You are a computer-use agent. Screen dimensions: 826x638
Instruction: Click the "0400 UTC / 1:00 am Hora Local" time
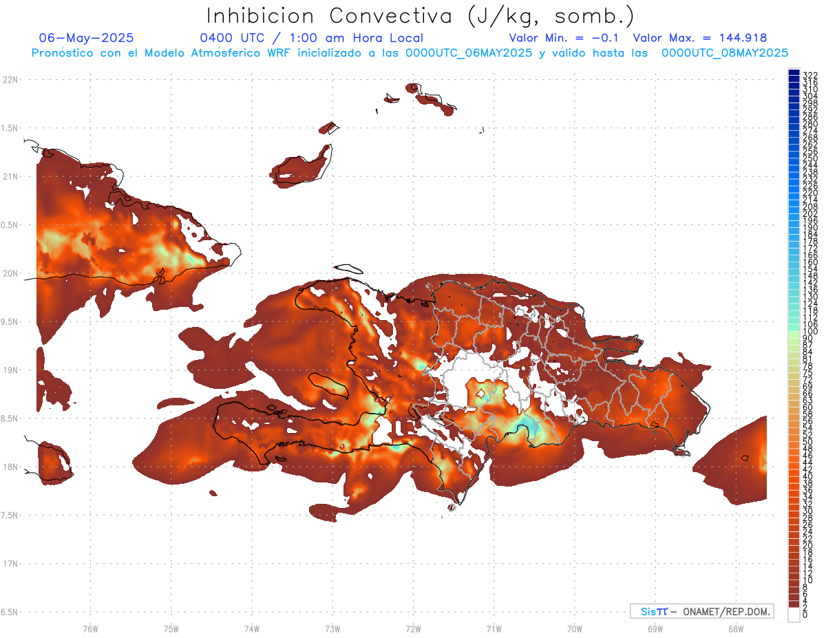(311, 38)
